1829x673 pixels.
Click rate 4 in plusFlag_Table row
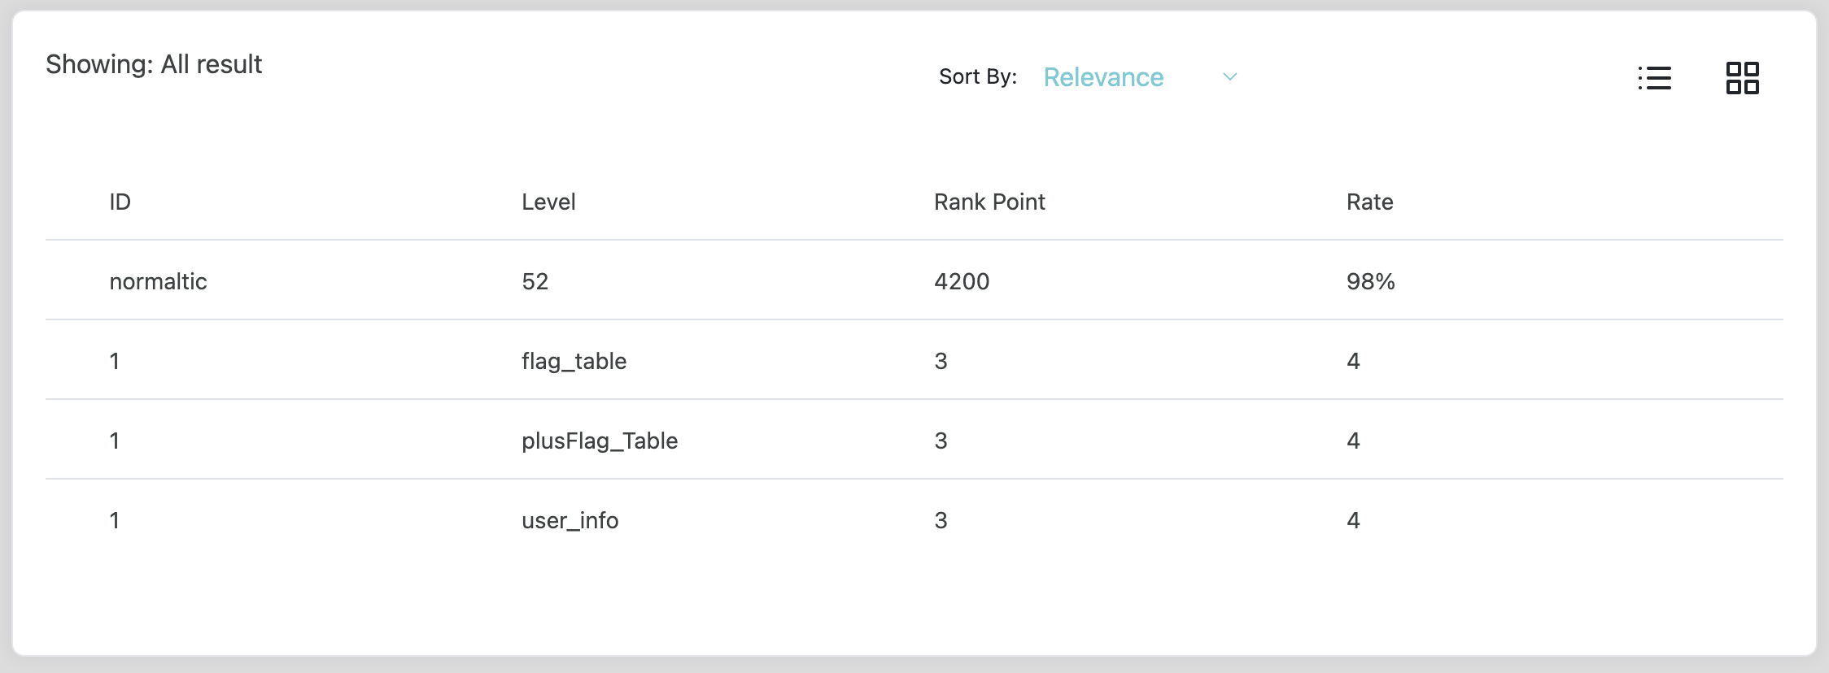tap(1353, 441)
